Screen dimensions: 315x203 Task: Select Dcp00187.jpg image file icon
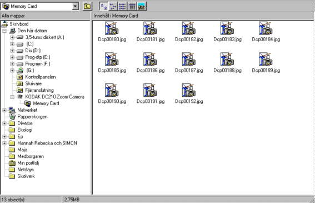(x=189, y=60)
